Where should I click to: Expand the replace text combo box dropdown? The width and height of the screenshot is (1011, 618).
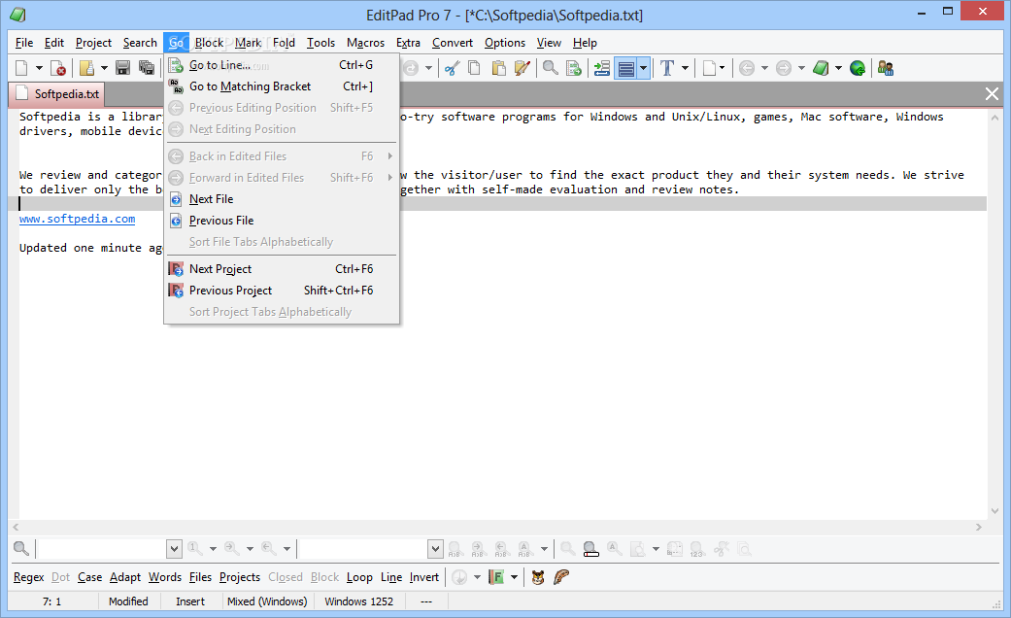(x=435, y=549)
